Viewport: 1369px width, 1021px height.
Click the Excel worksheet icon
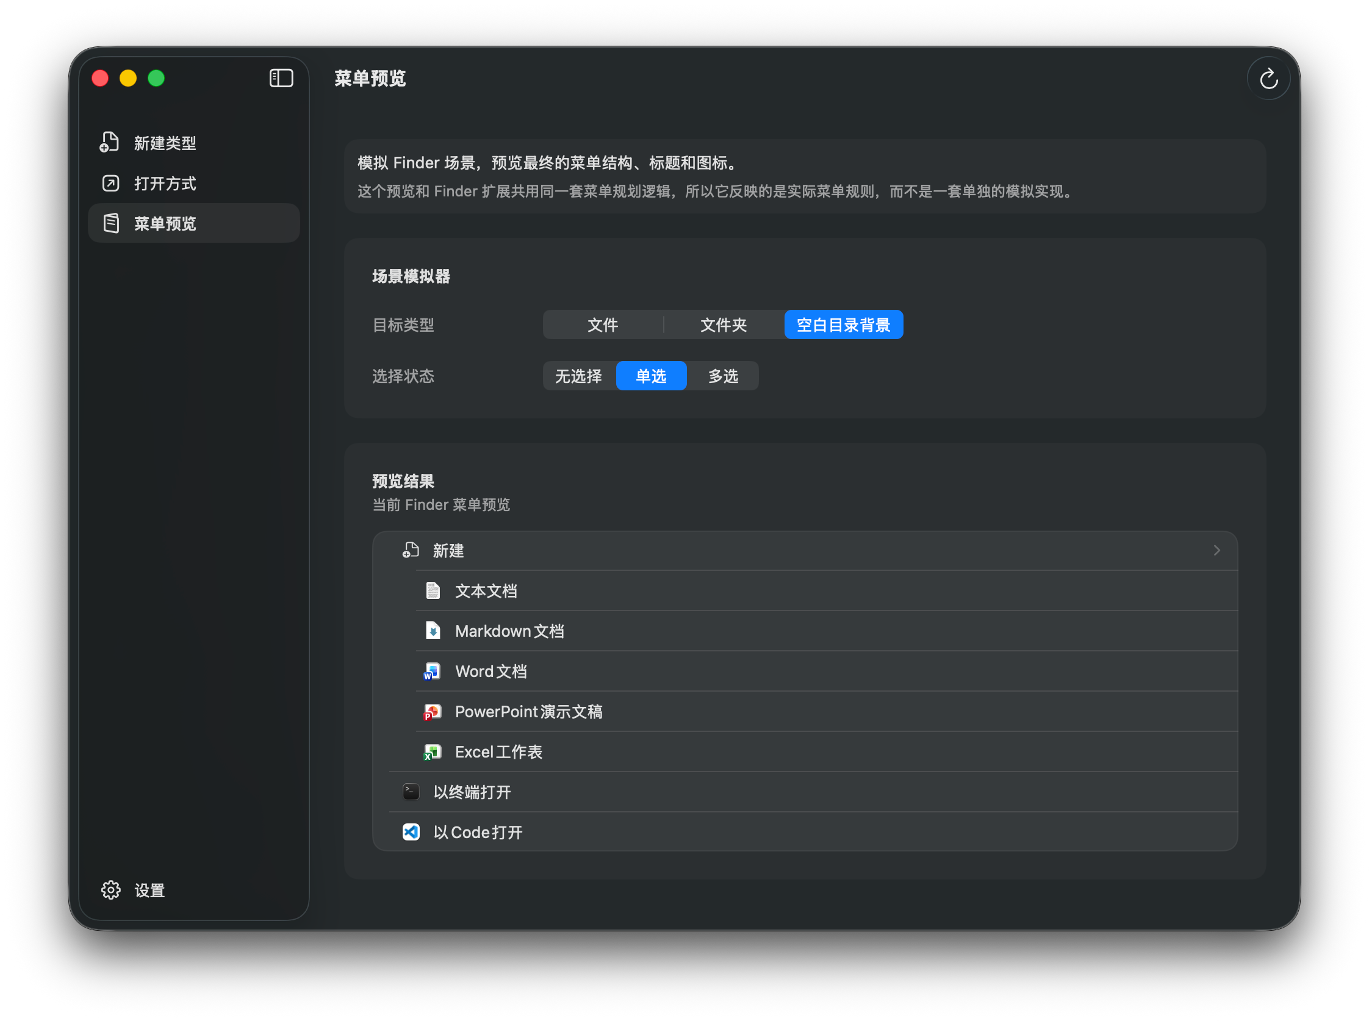[x=432, y=752]
